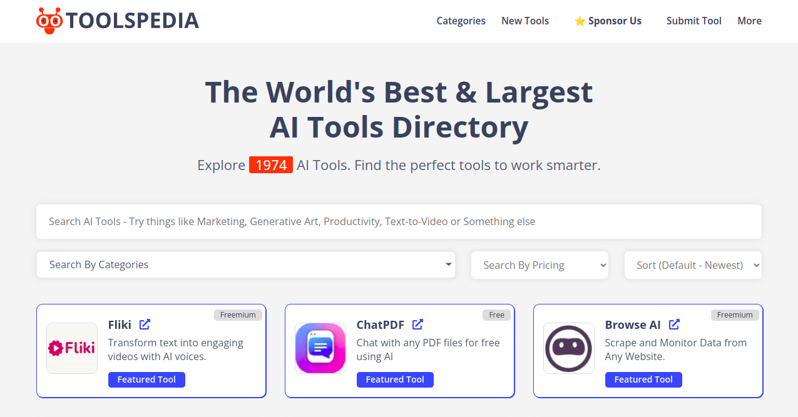Click 'Transform text into engaging videos' description

pyautogui.click(x=175, y=349)
